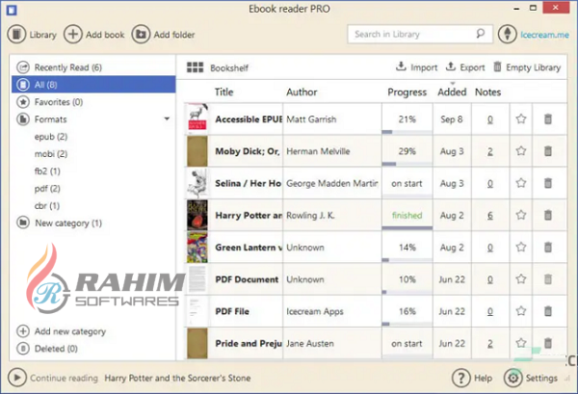Delete Green Lantern with trash icon

pyautogui.click(x=548, y=247)
